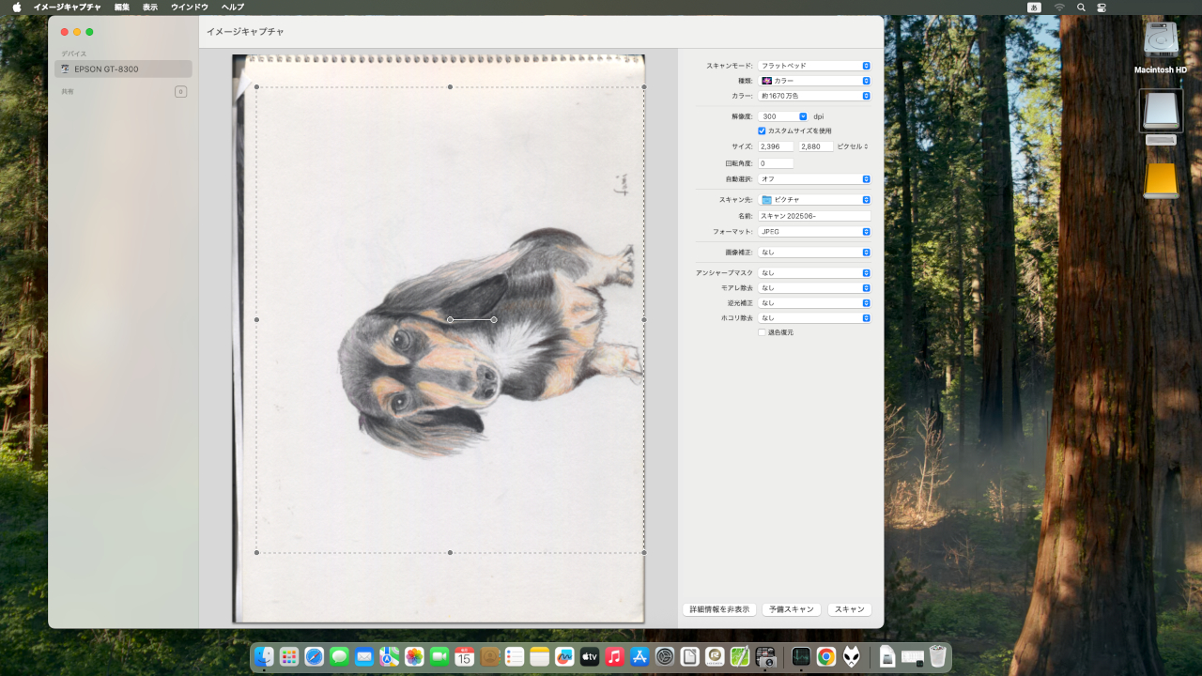Open イメージキャプチャ app menu
Image resolution: width=1202 pixels, height=676 pixels.
click(67, 7)
